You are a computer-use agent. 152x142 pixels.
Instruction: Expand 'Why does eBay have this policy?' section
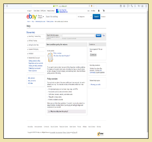[x=66, y=111]
